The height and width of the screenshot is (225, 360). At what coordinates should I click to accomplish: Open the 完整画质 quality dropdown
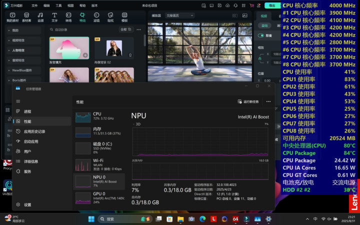(x=179, y=15)
